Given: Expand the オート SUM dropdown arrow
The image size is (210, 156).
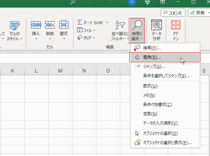Looking at the screenshot, I should 107,23.
